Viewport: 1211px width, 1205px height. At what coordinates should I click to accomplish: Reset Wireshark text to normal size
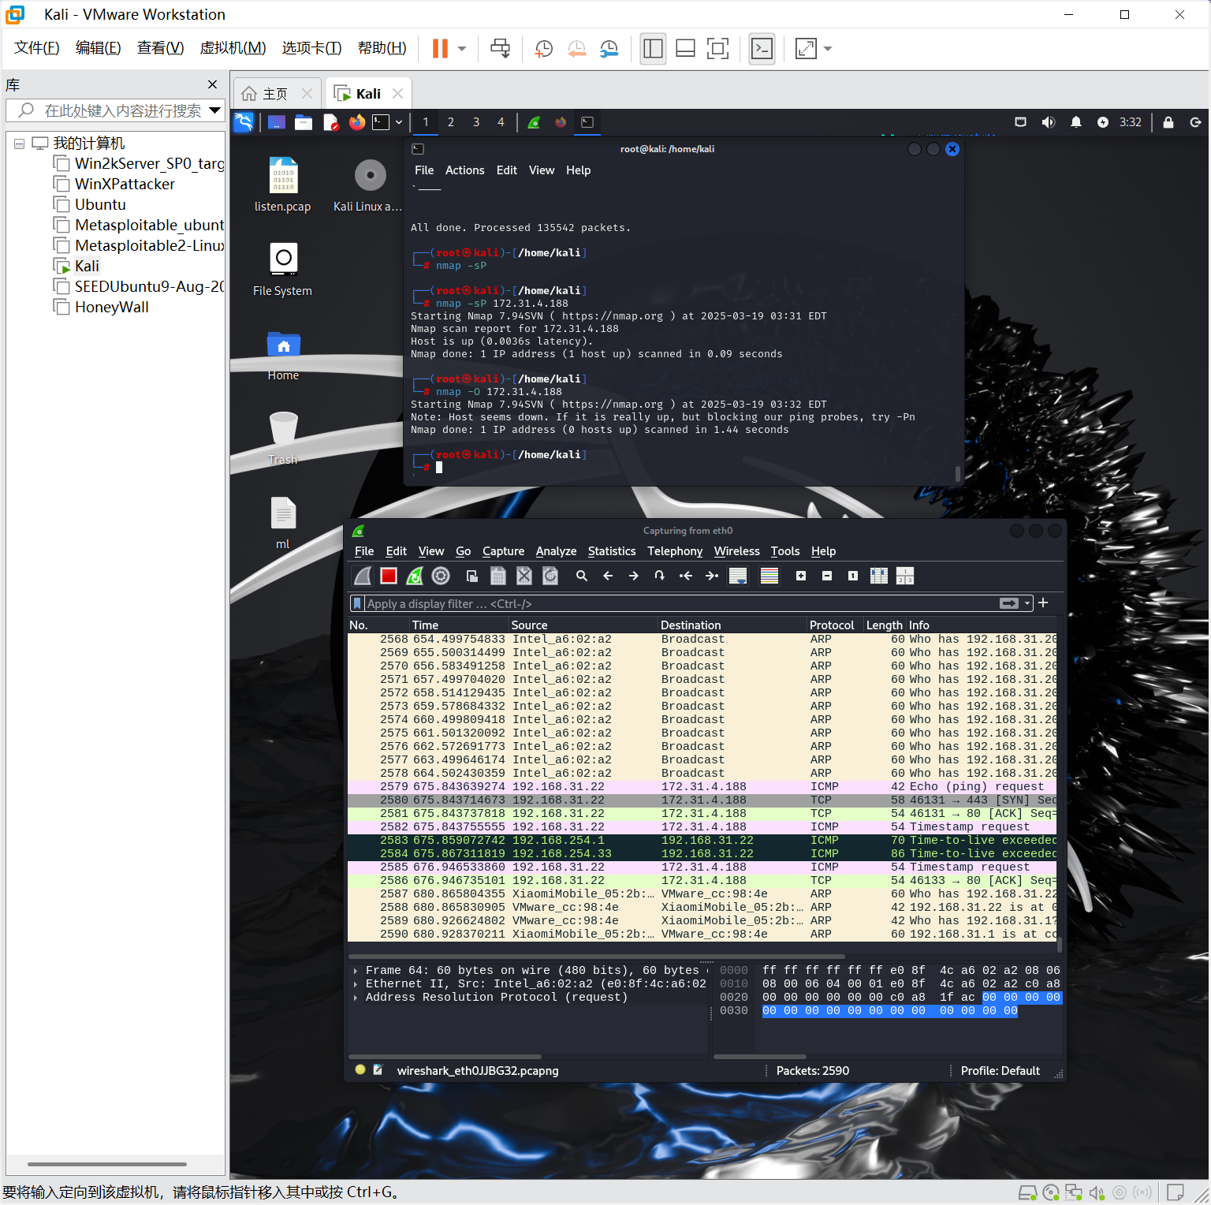853,576
